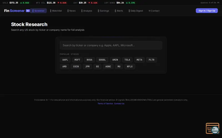Select the AGNC stock chip
This screenshot has width=222, height=138.
(x=108, y=67)
